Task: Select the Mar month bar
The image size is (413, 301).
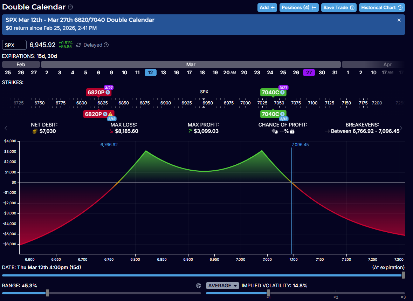Action: [x=191, y=64]
